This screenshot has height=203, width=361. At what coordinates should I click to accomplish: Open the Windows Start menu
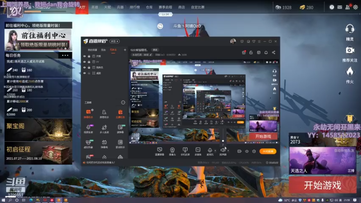pos(3,200)
